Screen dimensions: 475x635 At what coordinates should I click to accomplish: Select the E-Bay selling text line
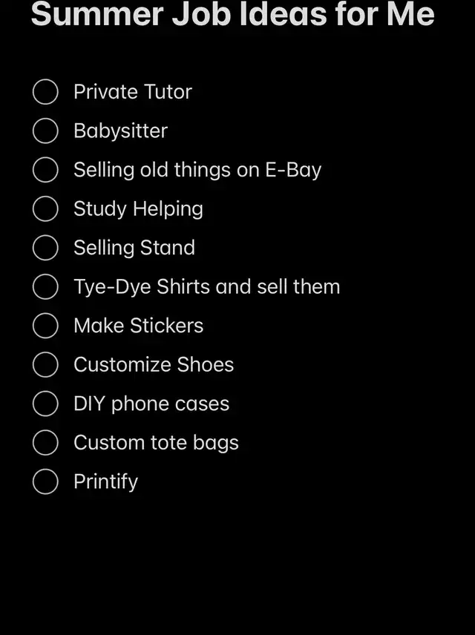click(197, 170)
